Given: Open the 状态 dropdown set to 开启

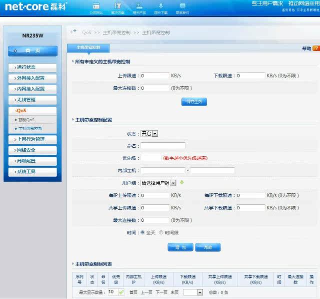Looking at the screenshot, I should [x=149, y=134].
